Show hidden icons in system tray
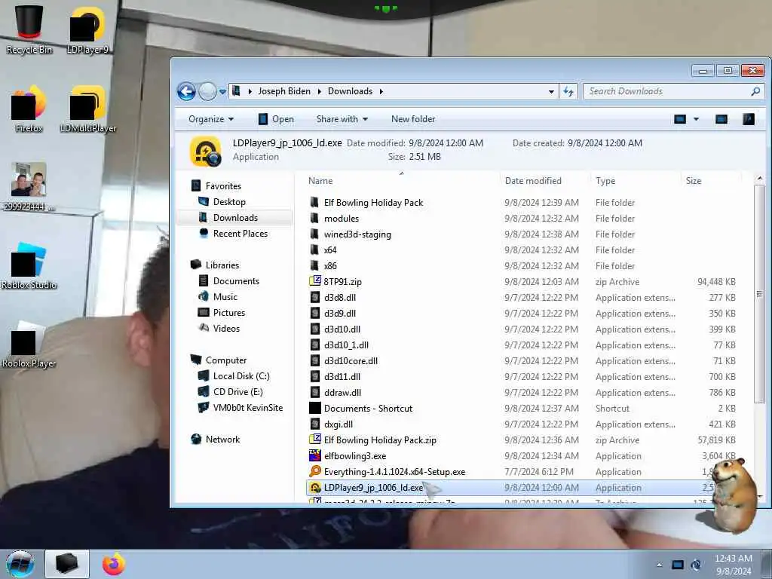The width and height of the screenshot is (772, 579). click(659, 565)
